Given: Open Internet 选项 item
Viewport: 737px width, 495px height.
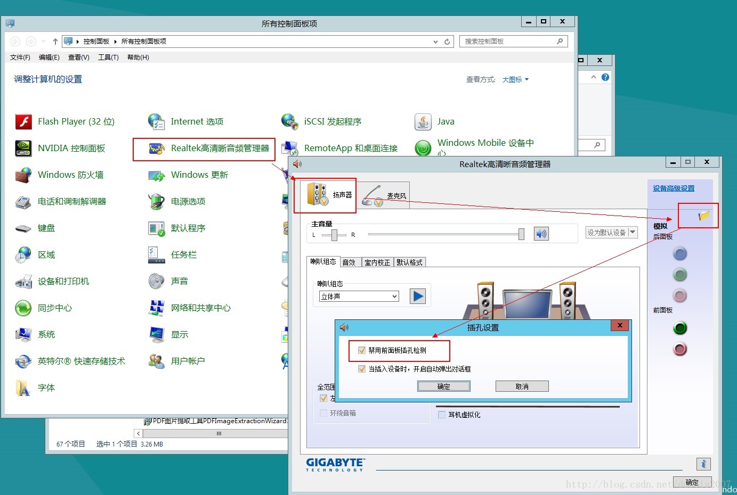Looking at the screenshot, I should pos(186,121).
